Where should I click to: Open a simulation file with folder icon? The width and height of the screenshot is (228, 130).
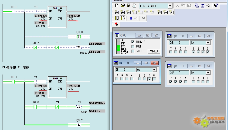123,6
